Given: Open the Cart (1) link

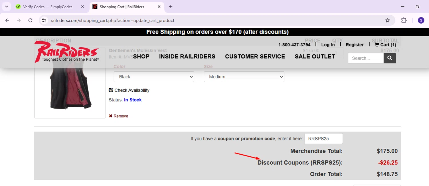Looking at the screenshot, I should [x=386, y=45].
